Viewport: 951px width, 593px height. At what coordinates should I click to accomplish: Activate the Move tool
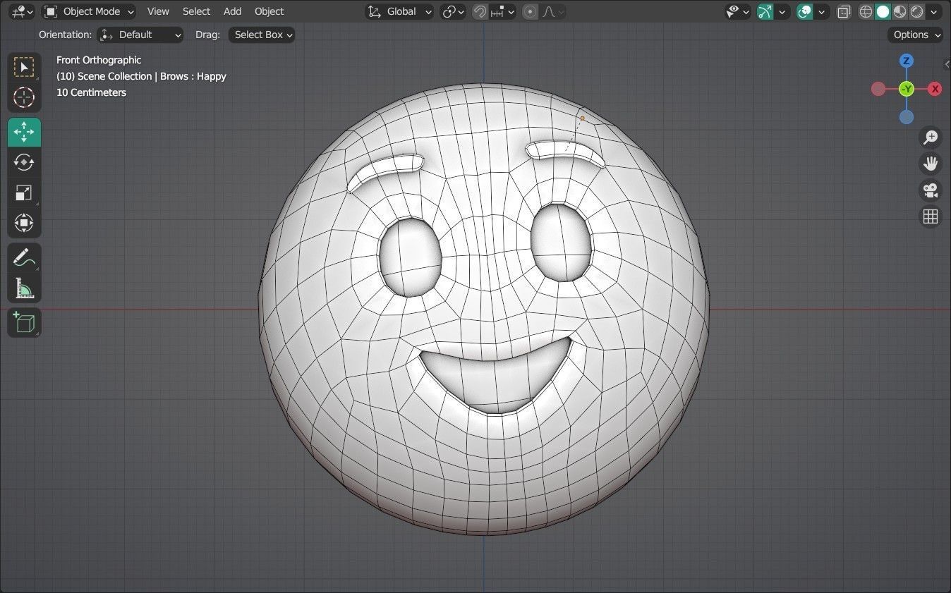coord(24,132)
